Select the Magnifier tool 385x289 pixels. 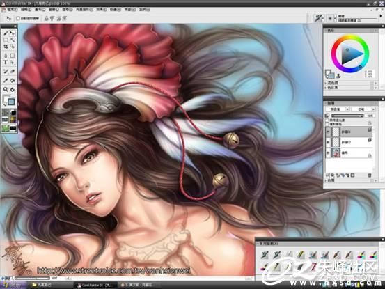6,90
